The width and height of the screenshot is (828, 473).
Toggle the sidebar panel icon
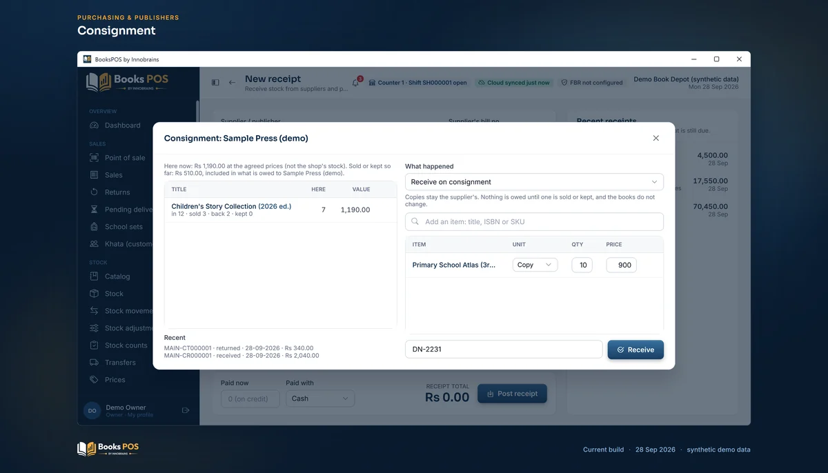point(215,83)
